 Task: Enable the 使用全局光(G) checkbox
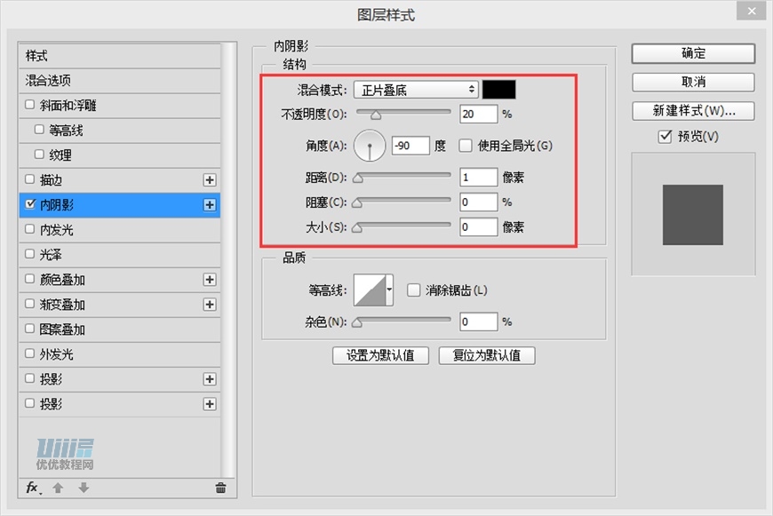pos(465,146)
